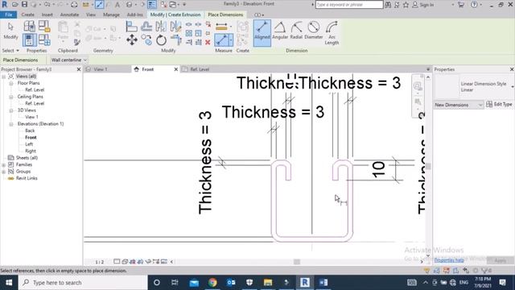515x290 pixels.
Task: Click Print icon in quick access toolbar
Action: (x=74, y=5)
